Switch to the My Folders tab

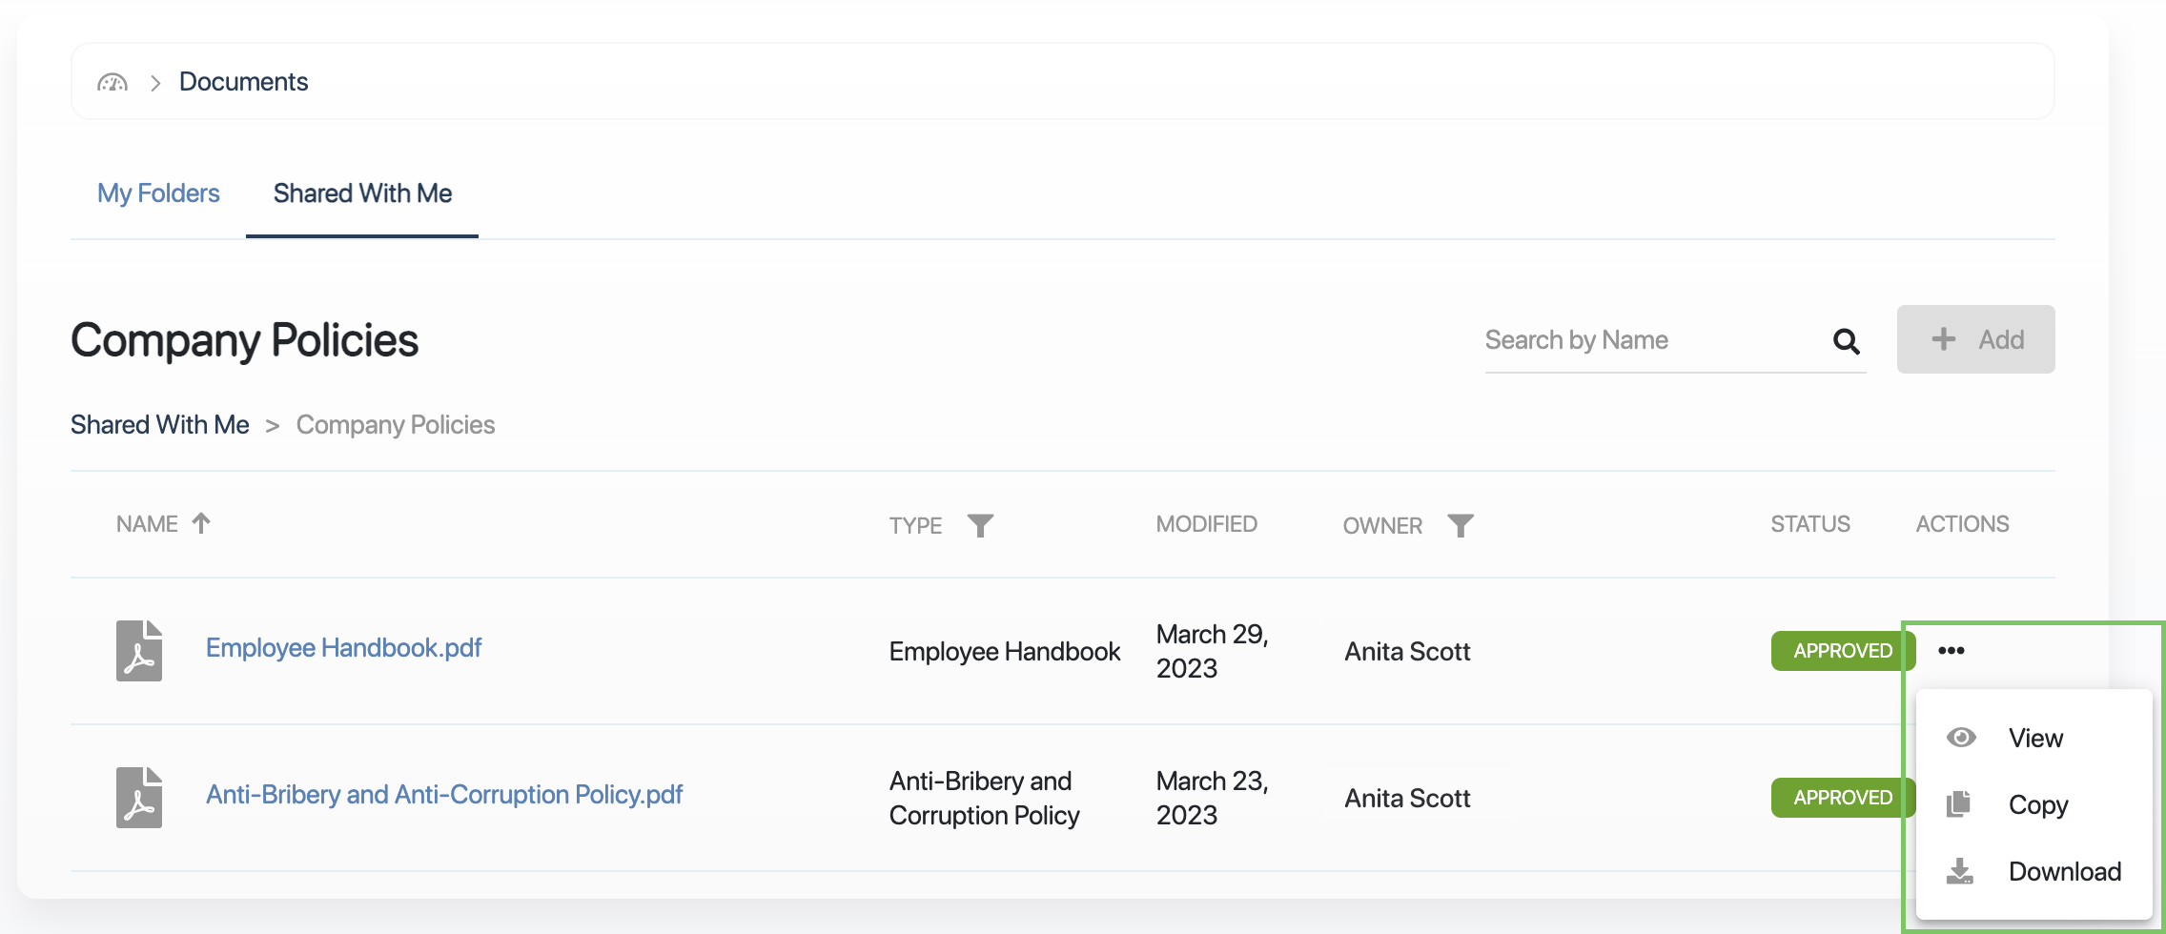158,193
